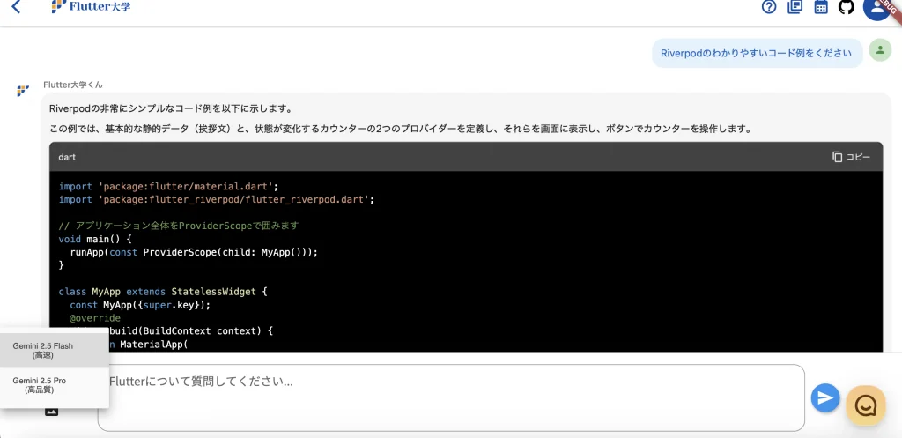Click the flutter_riverpod import line in code
902x438 pixels.
(x=217, y=199)
